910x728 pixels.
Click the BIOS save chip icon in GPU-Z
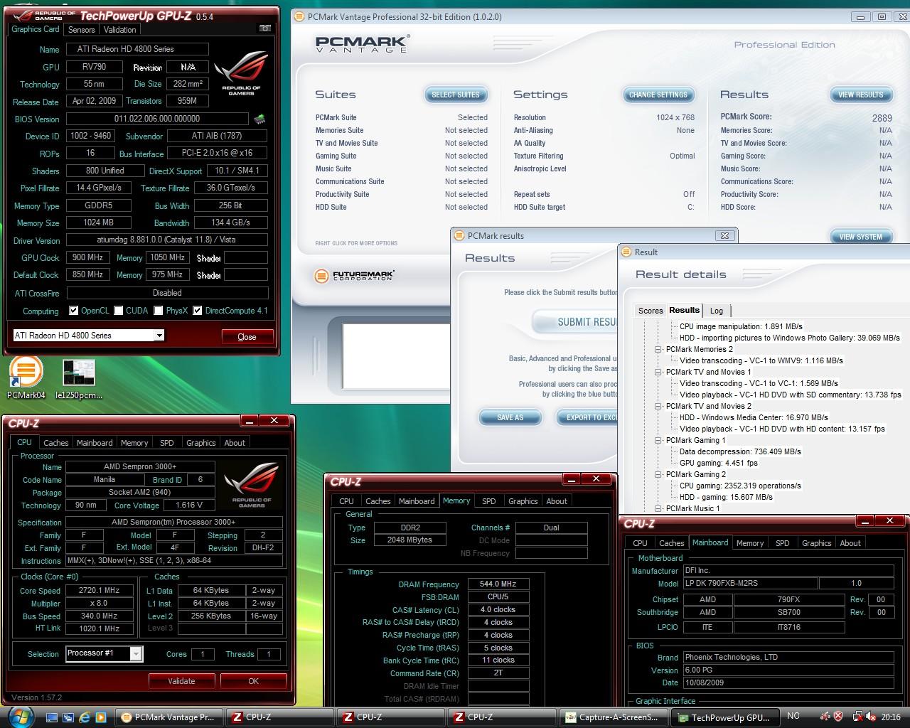click(x=259, y=119)
